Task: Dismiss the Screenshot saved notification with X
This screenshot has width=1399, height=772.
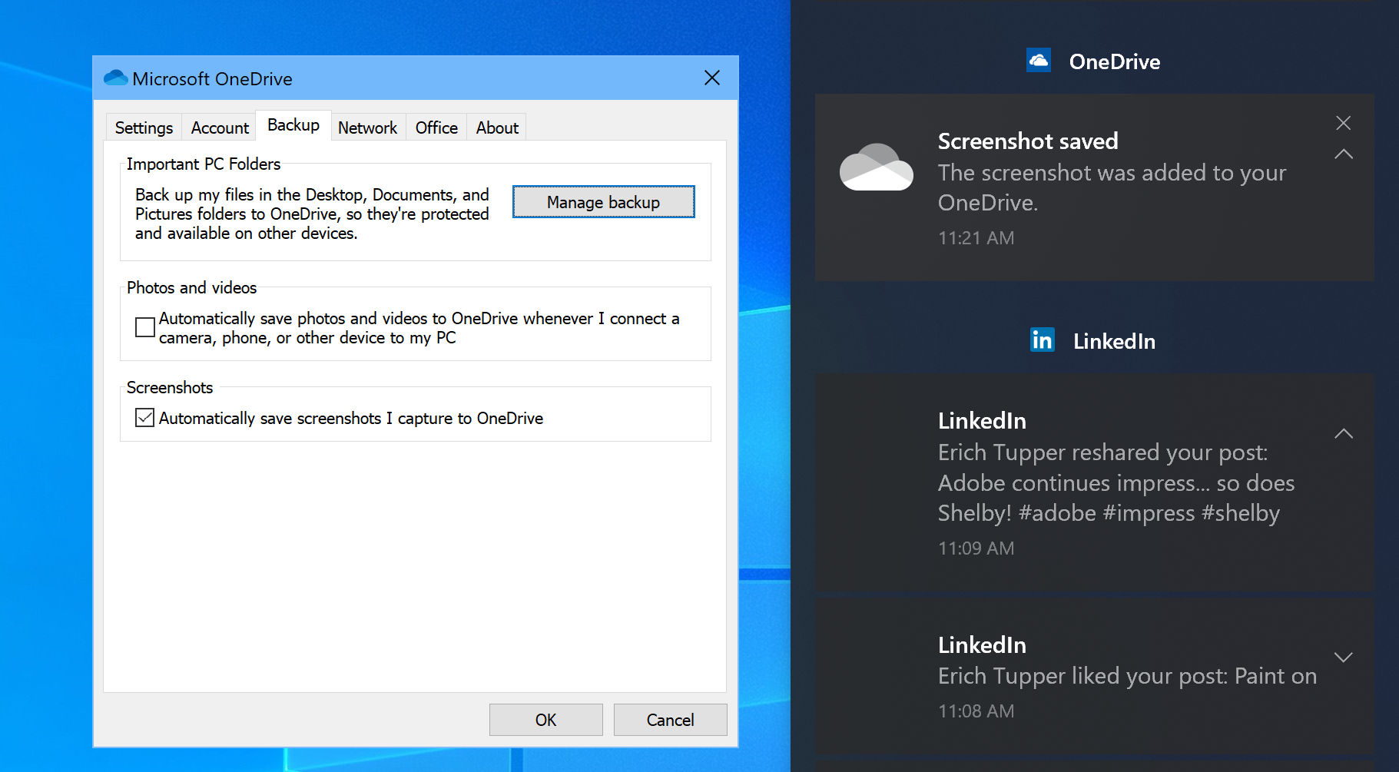Action: point(1343,123)
